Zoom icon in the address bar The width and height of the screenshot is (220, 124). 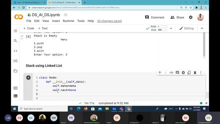[x=181, y=8]
